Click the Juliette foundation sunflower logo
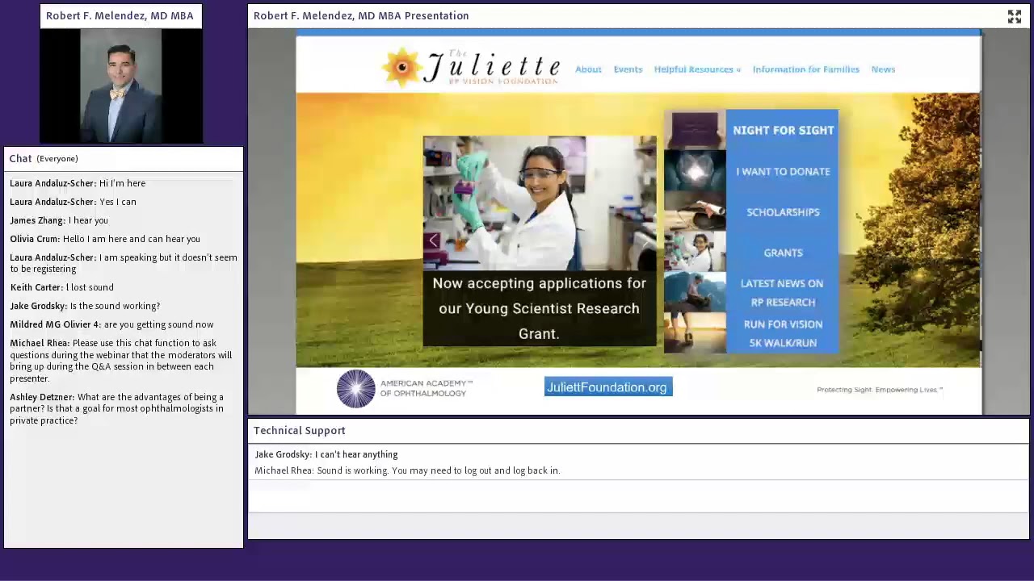This screenshot has width=1034, height=581. 401,67
